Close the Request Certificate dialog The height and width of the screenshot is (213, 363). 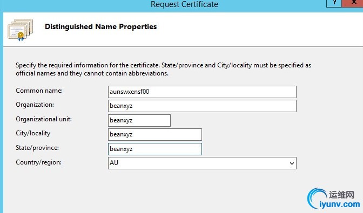pyautogui.click(x=353, y=3)
